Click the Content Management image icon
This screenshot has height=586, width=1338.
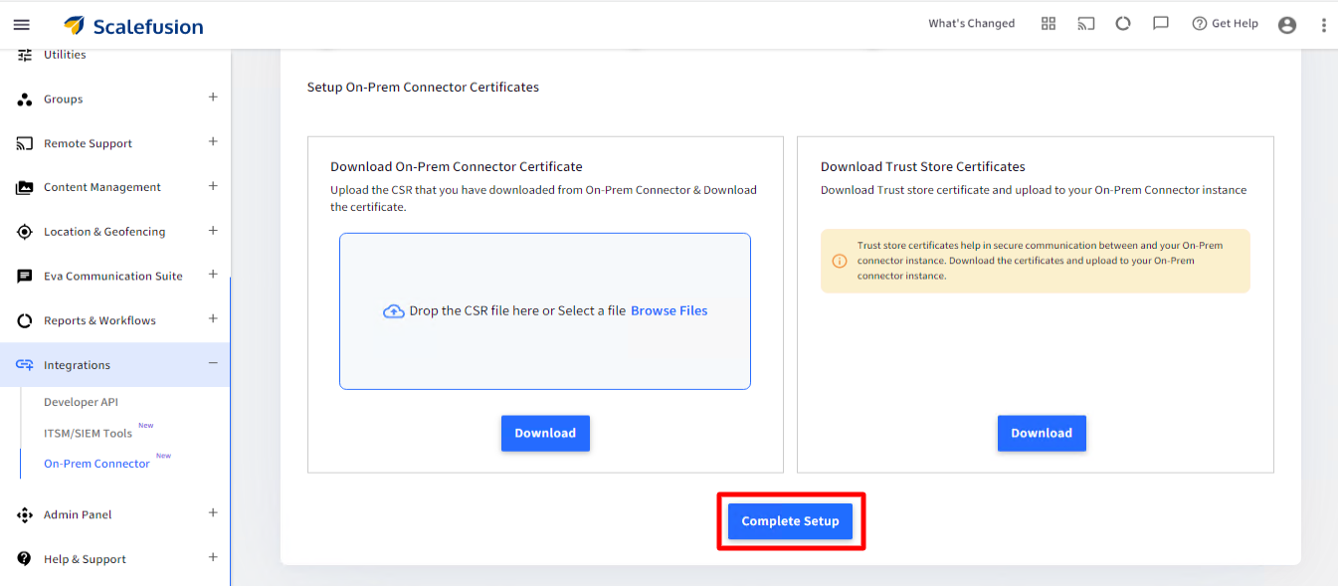click(x=25, y=188)
